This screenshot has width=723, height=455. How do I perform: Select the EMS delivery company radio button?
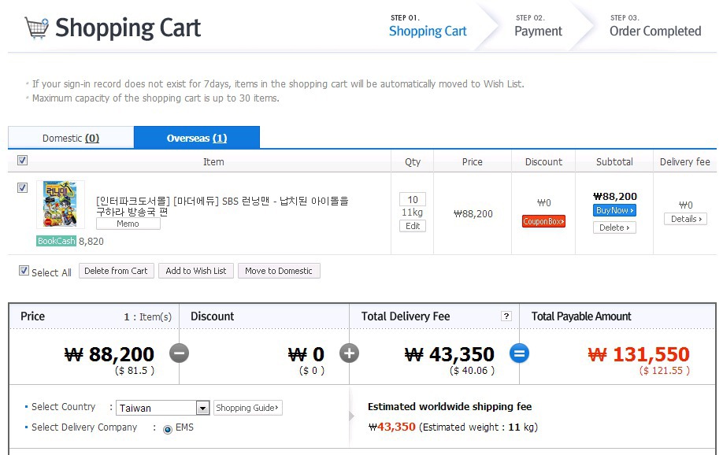[x=167, y=429]
